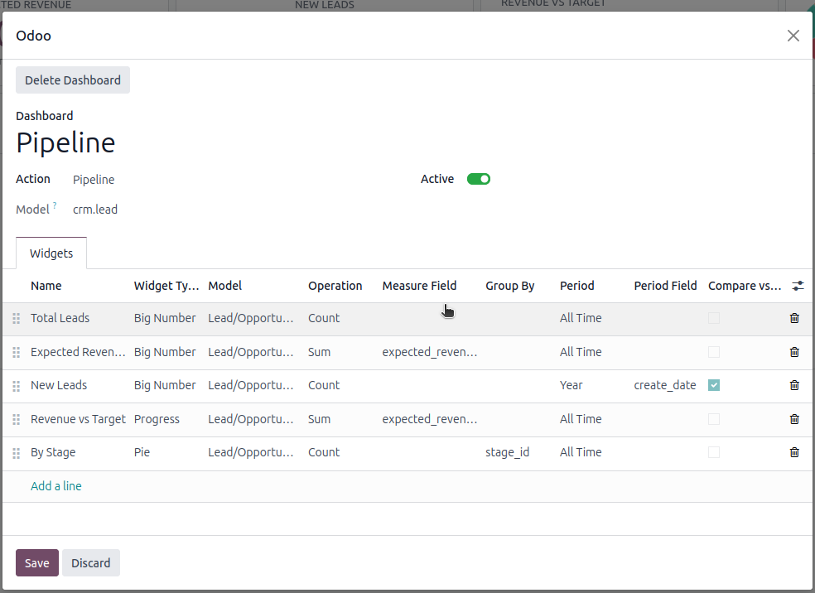Open Widget Type cell for Total Leads

click(166, 318)
